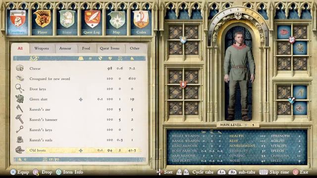
Task: Switch to the Player shield tab
Action: click(43, 22)
